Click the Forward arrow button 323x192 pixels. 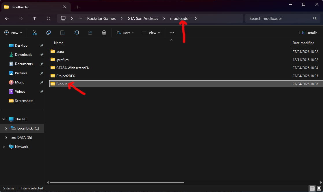[x=21, y=18]
